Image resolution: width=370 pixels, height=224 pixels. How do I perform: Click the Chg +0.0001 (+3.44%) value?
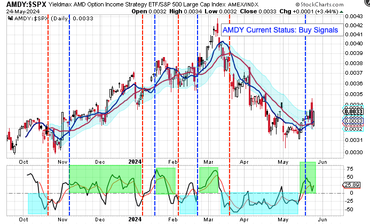tap(341, 11)
